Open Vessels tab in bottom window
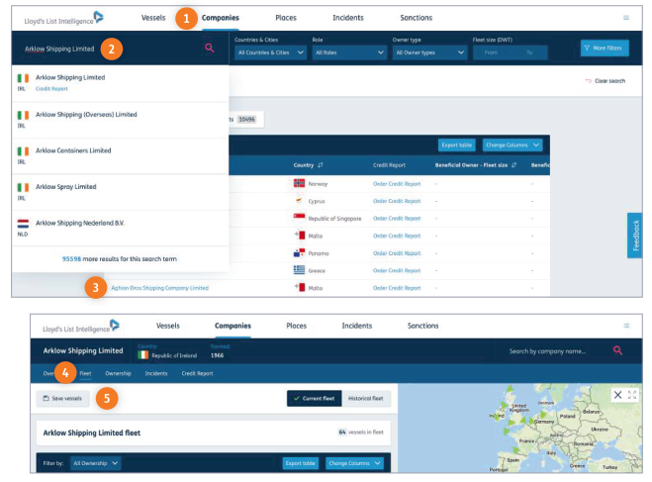The image size is (652, 482). click(168, 326)
